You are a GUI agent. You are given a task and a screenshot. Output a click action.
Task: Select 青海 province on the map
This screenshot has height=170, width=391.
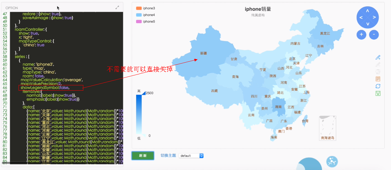click(235, 77)
